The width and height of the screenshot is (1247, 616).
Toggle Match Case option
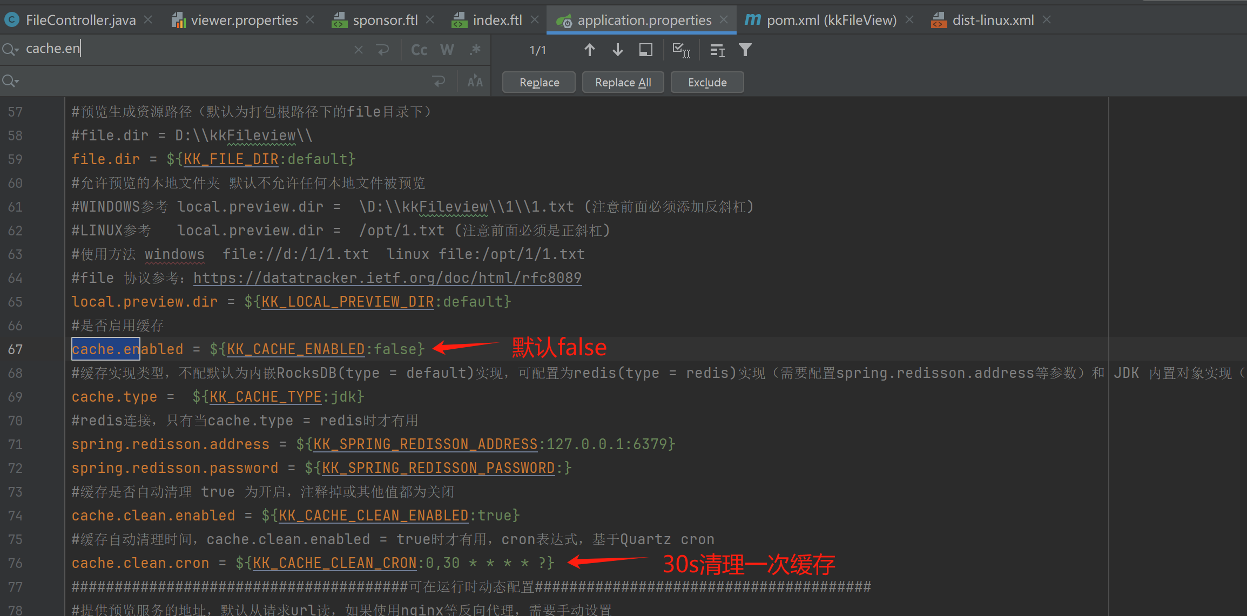[x=419, y=50]
